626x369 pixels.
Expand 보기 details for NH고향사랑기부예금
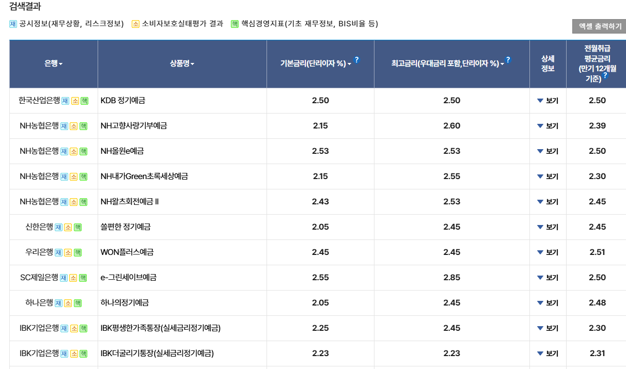pos(547,126)
